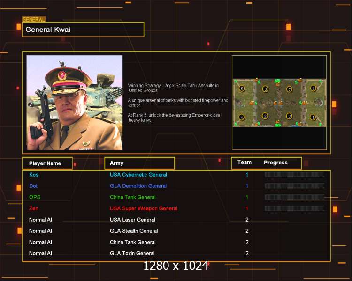
Task: Click the Winning Strategy description line
Action: (173, 88)
